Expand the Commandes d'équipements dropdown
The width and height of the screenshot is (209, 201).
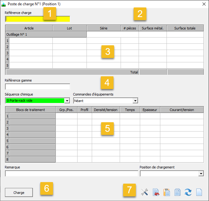click(x=135, y=101)
